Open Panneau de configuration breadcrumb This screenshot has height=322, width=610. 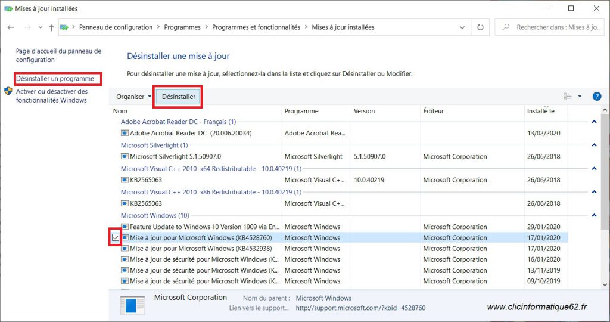(116, 27)
